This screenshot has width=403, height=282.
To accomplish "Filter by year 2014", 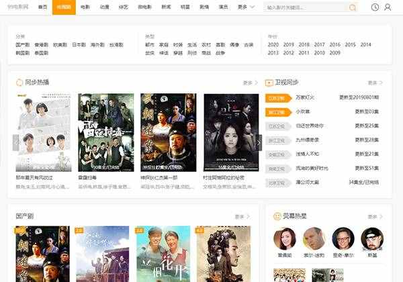I will point(366,45).
